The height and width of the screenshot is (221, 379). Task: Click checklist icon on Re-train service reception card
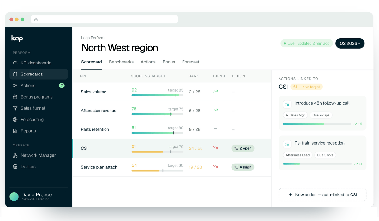tap(287, 144)
